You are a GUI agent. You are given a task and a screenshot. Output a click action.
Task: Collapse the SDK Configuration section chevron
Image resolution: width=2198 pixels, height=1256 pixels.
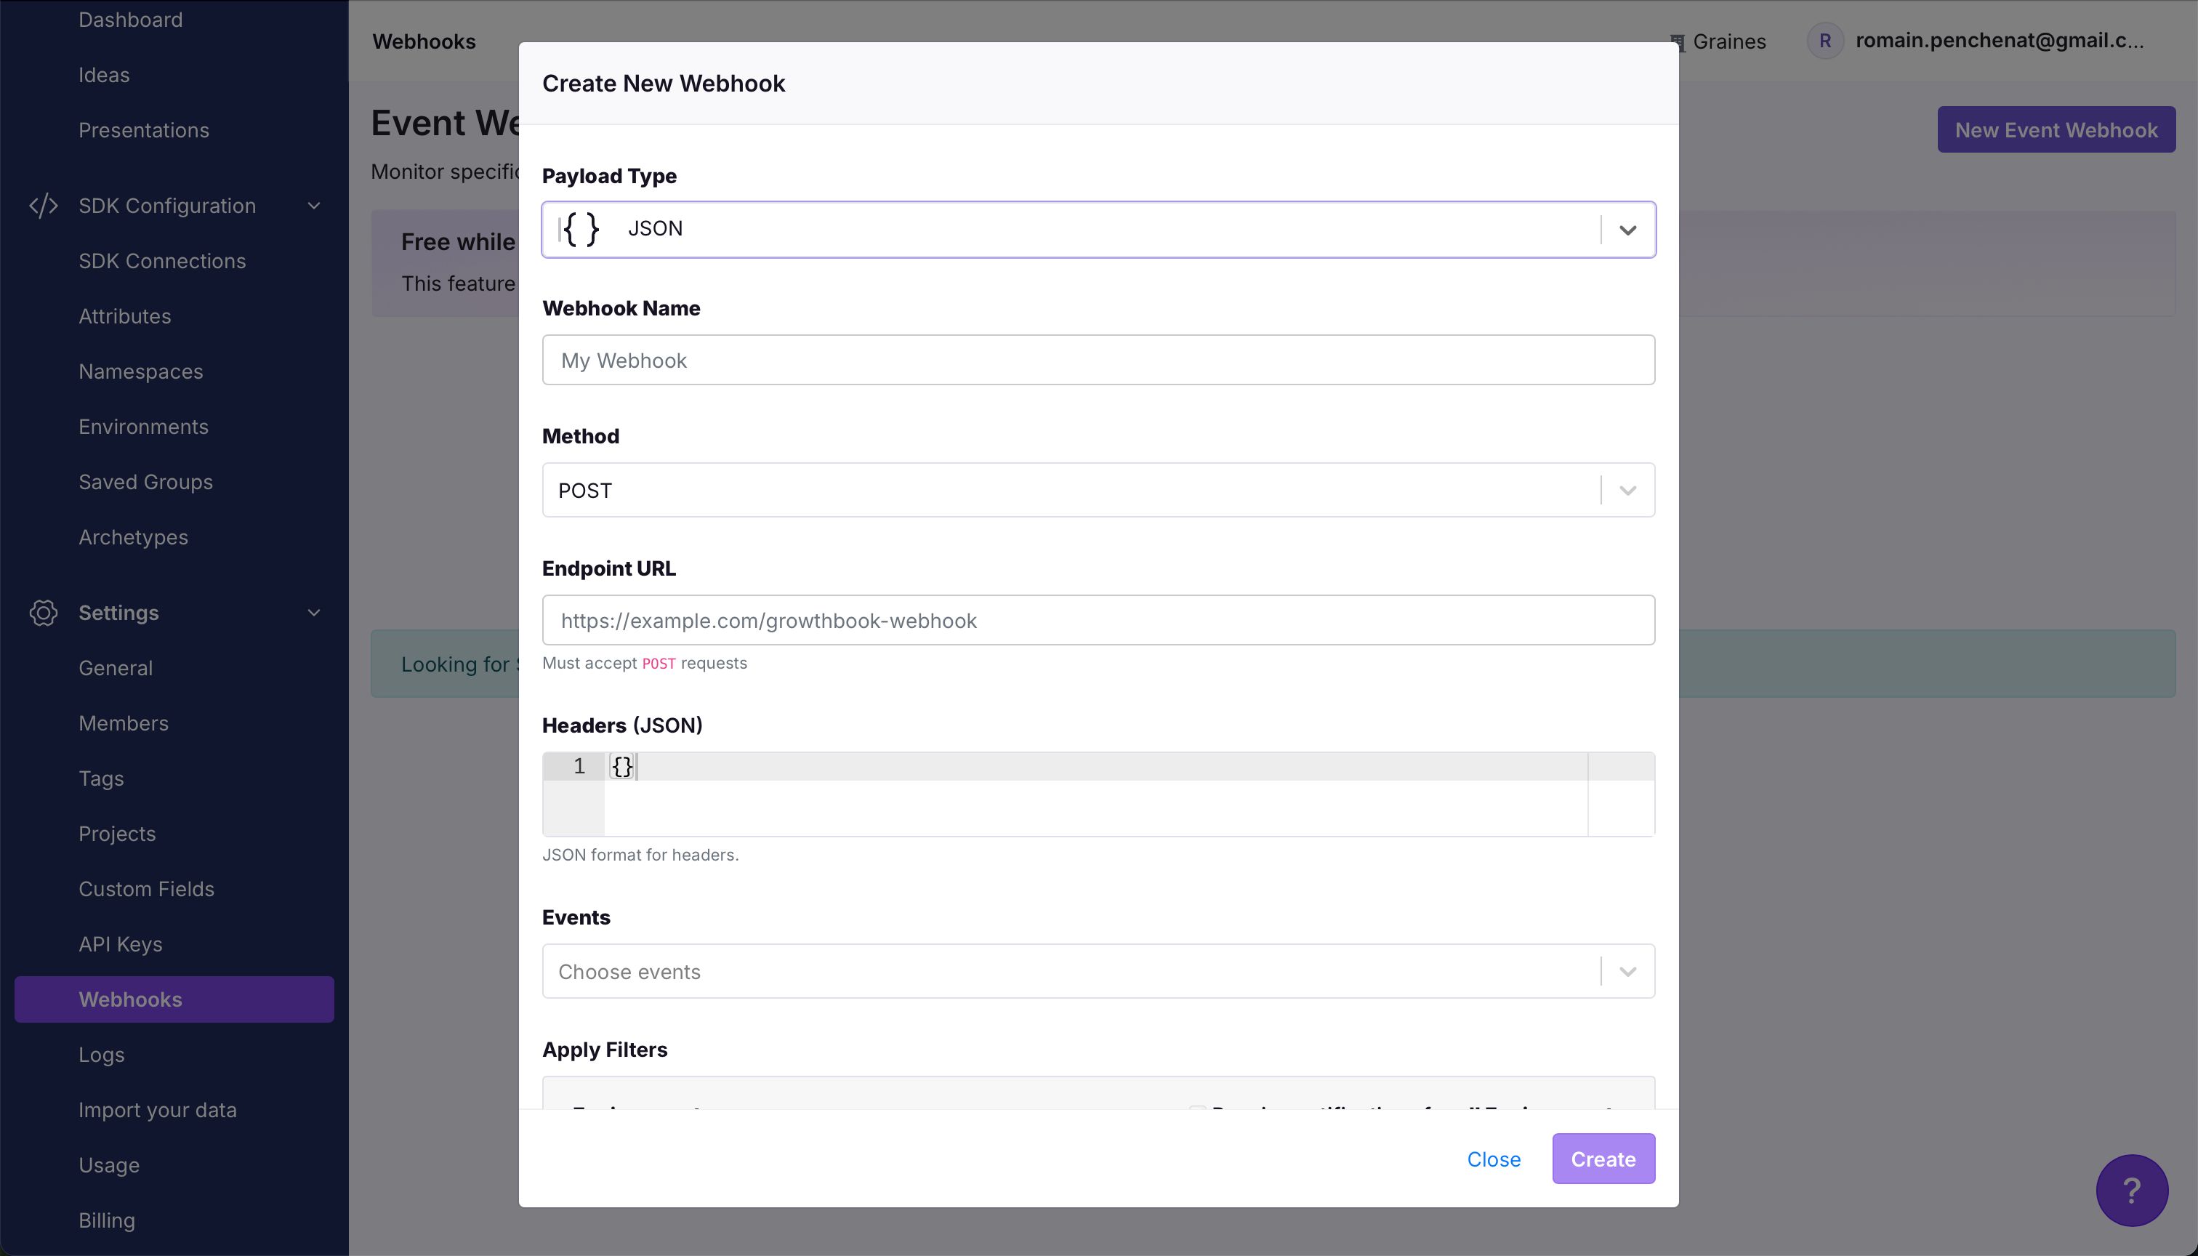[314, 206]
